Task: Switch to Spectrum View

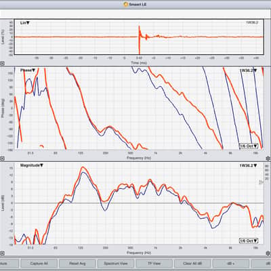Action: [x=116, y=264]
